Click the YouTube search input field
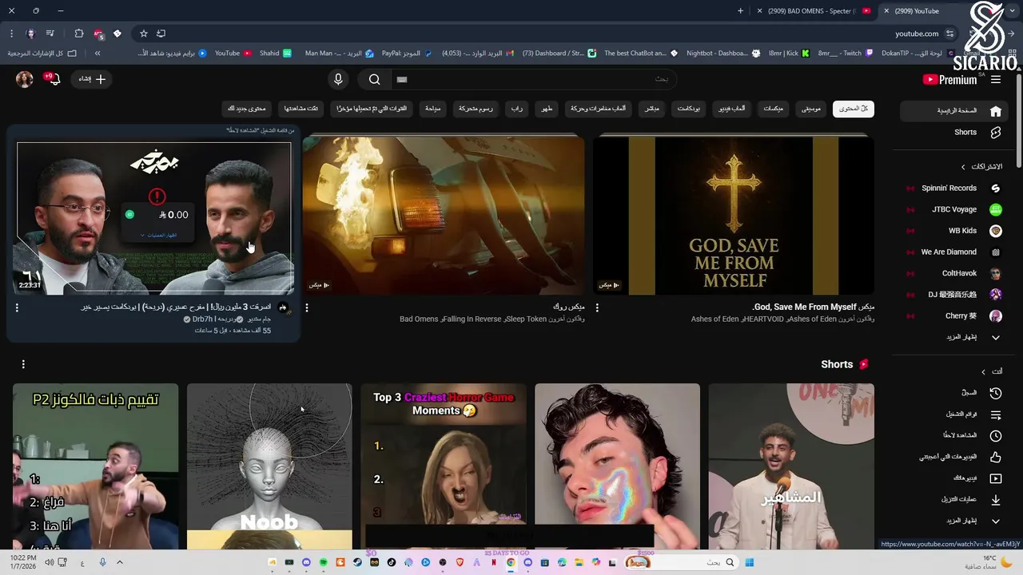This screenshot has height=575, width=1023. (x=533, y=79)
